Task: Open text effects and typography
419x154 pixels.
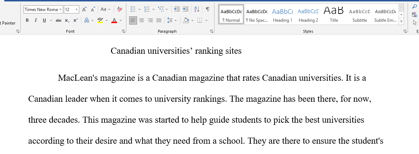Action: click(87, 20)
